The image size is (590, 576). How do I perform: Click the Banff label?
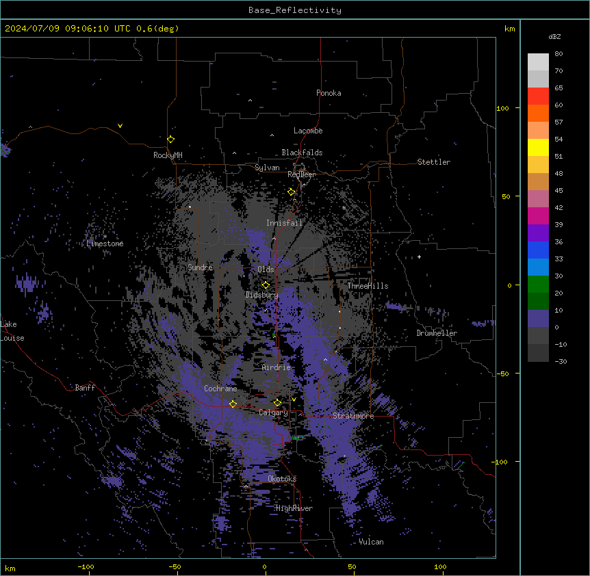pyautogui.click(x=85, y=388)
